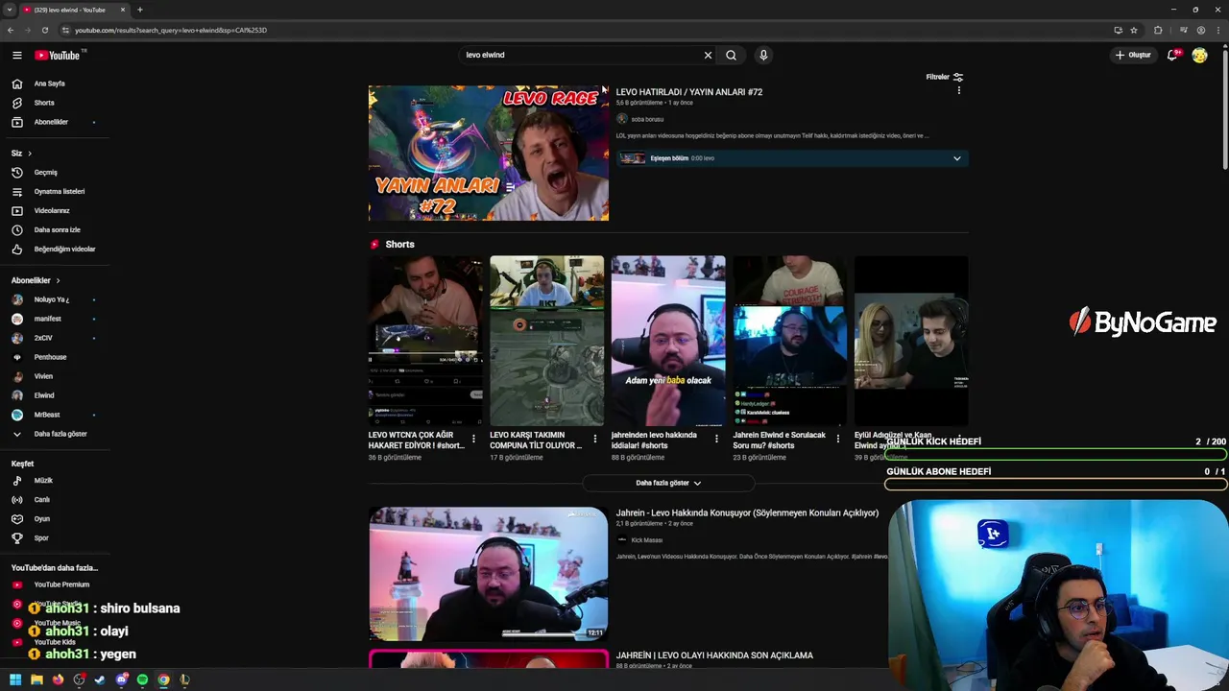Screen dimensions: 1229x691
Task: Open the Spor explore category
Action: tap(41, 537)
